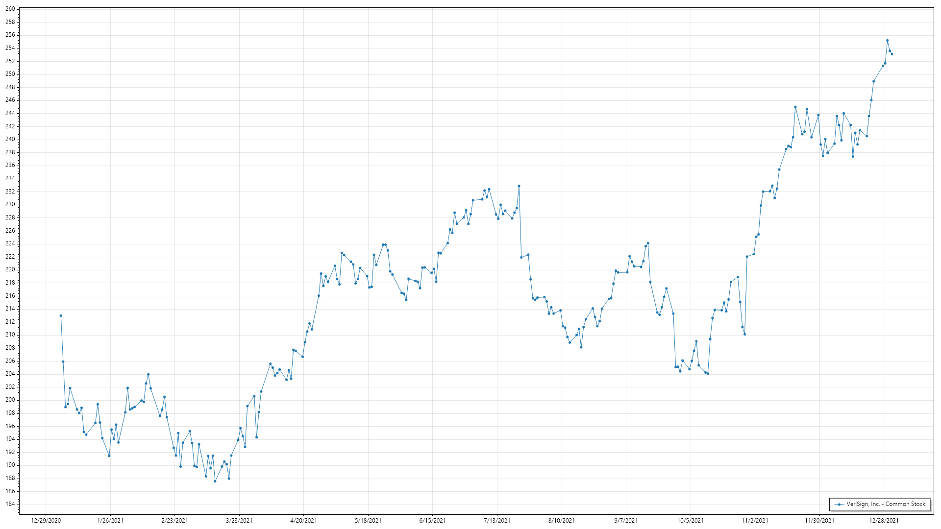
Task: Click the 240 y-axis value label
Action: (10, 139)
